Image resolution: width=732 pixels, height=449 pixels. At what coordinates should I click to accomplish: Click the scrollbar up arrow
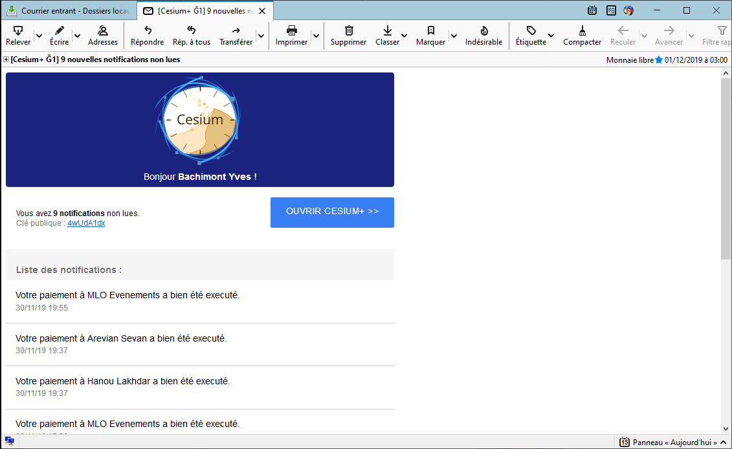pyautogui.click(x=726, y=73)
